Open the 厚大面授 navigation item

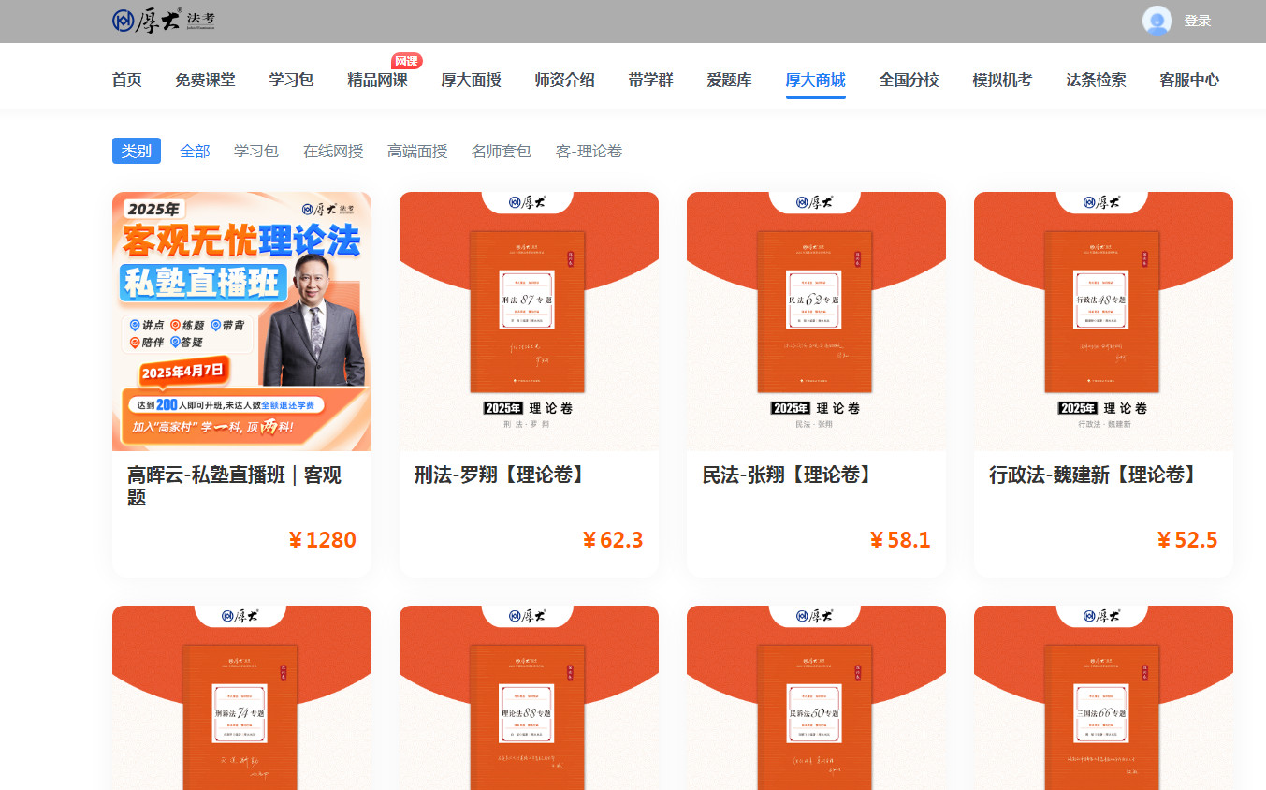coord(472,80)
